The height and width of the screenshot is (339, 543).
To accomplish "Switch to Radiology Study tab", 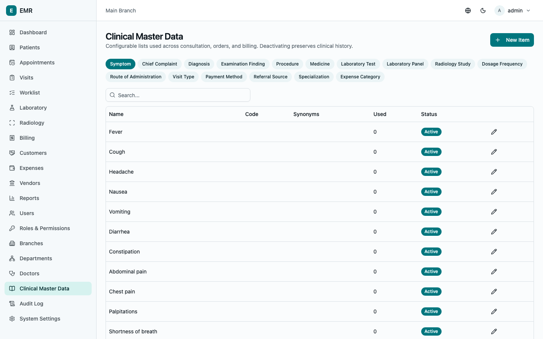I will pos(453,64).
